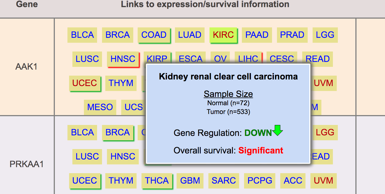This screenshot has width=385, height=194.
Task: Click MESO link for AAK1
Action: [100, 107]
